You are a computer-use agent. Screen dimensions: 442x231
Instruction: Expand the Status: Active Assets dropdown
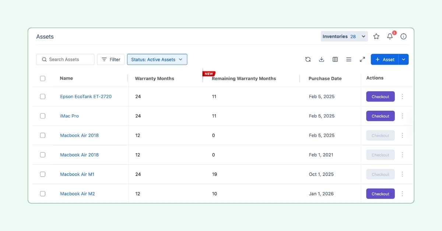tap(157, 60)
